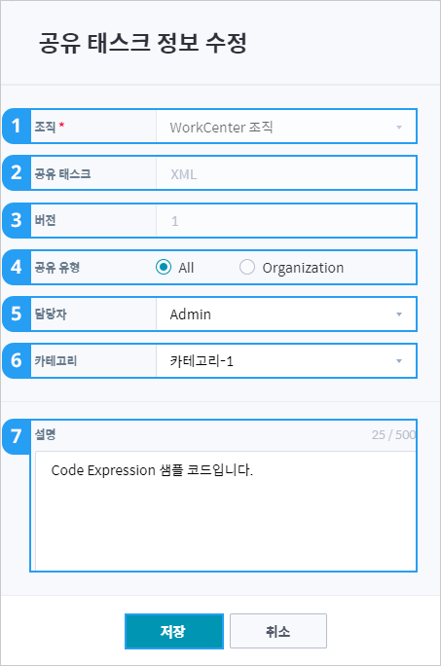Click the XML shared task field
The image size is (441, 666).
[x=286, y=173]
